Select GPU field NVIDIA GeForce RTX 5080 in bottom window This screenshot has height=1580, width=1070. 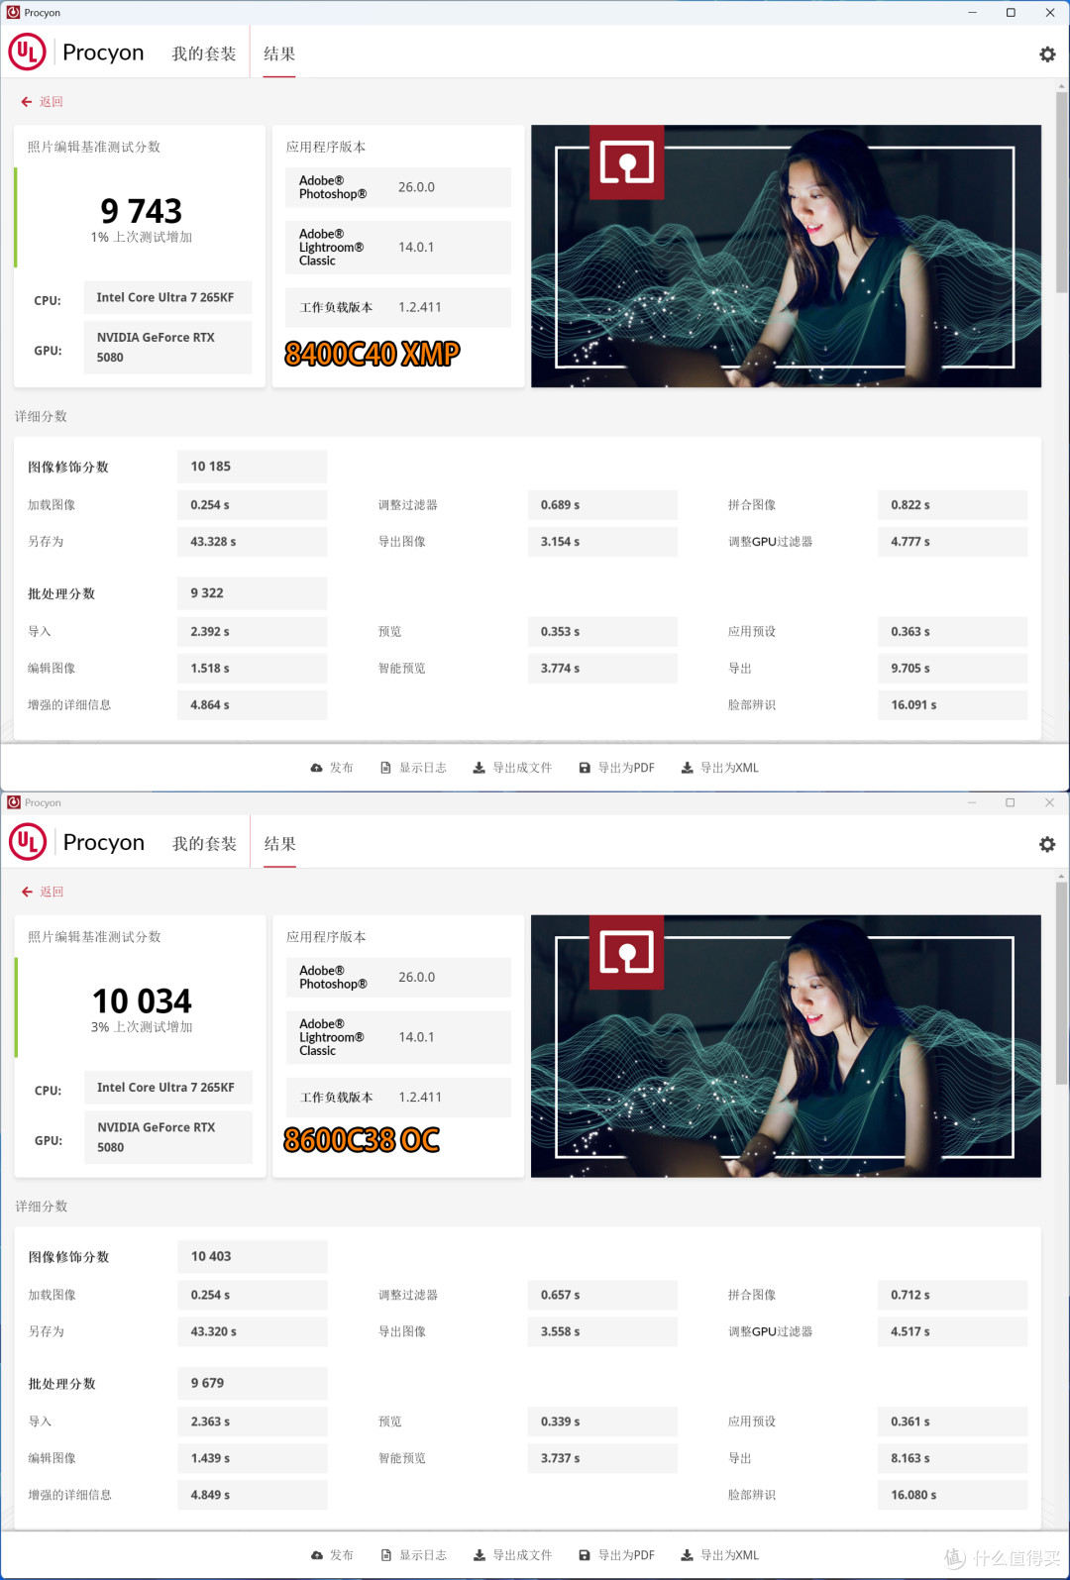click(167, 1137)
